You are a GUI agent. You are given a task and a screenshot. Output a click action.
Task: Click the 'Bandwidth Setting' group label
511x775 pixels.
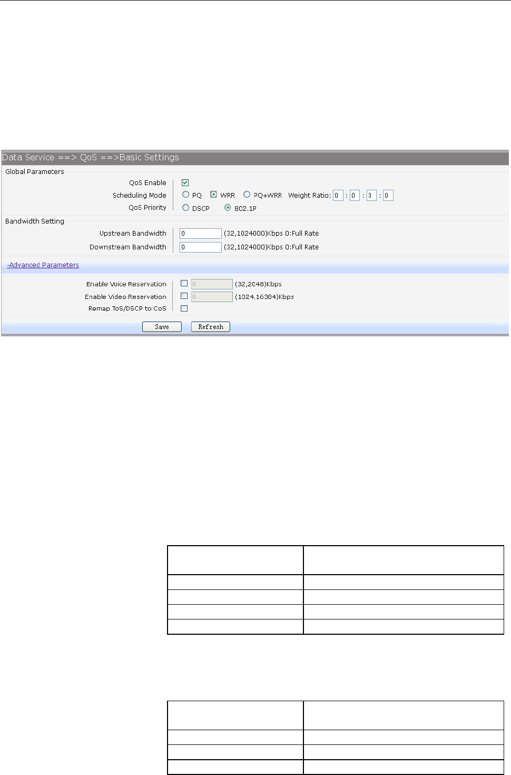click(x=35, y=221)
